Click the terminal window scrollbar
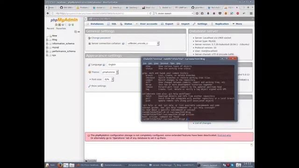This screenshot has width=299, height=168. click(x=235, y=93)
